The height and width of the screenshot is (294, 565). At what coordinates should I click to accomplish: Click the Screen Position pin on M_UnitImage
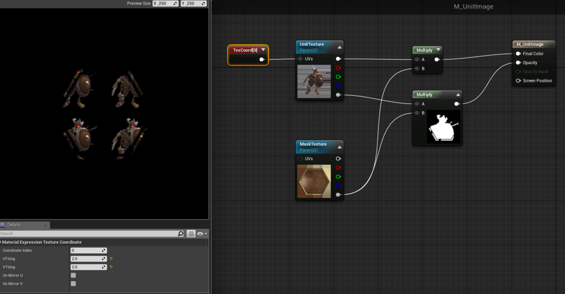[518, 80]
